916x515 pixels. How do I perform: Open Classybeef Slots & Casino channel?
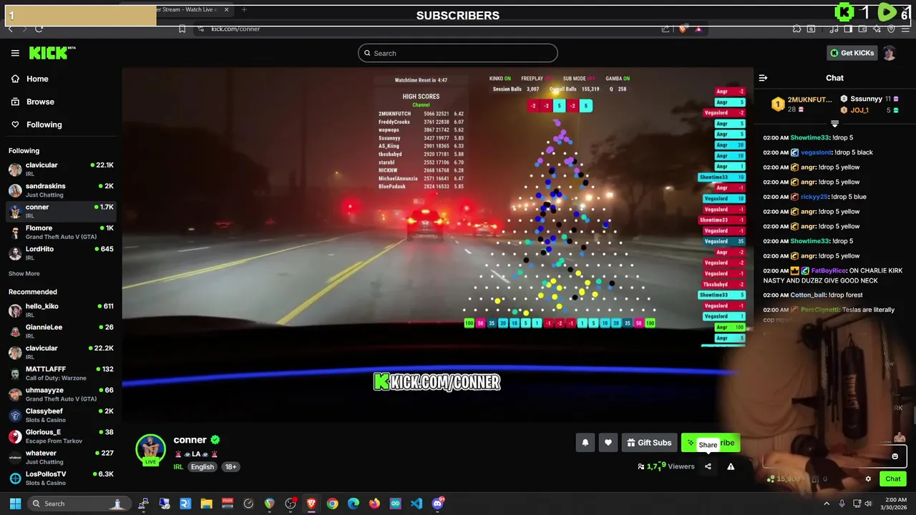click(61, 415)
